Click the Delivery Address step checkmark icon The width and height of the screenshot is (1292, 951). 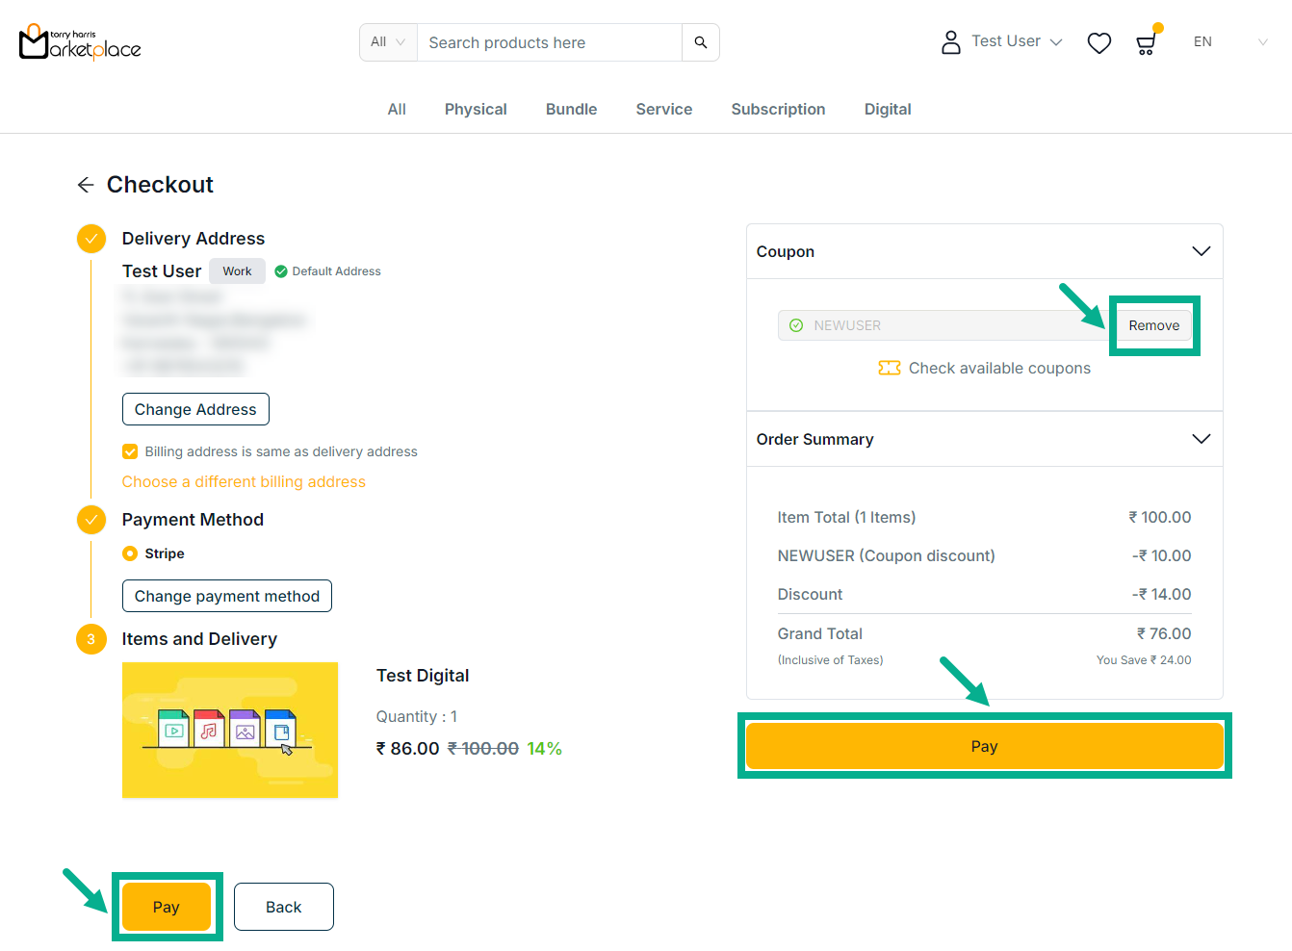click(x=91, y=239)
